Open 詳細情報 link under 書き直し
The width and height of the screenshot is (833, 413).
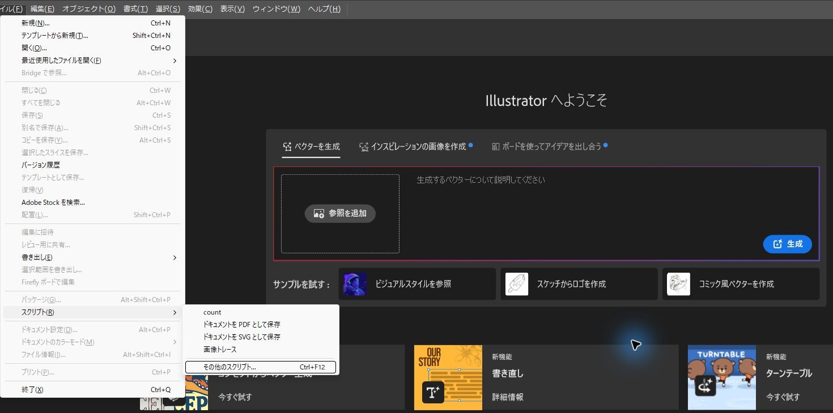(x=508, y=397)
